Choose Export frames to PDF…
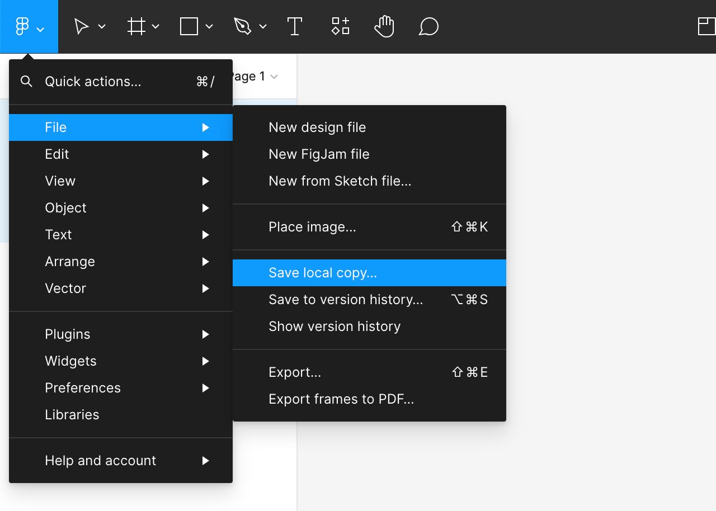Image resolution: width=716 pixels, height=511 pixels. [341, 399]
